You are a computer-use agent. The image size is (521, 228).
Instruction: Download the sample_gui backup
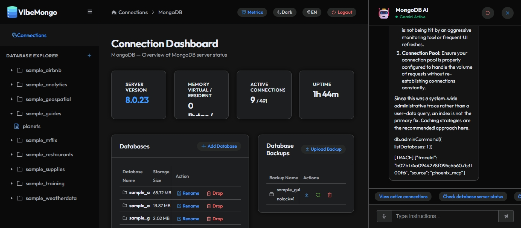pos(307,195)
